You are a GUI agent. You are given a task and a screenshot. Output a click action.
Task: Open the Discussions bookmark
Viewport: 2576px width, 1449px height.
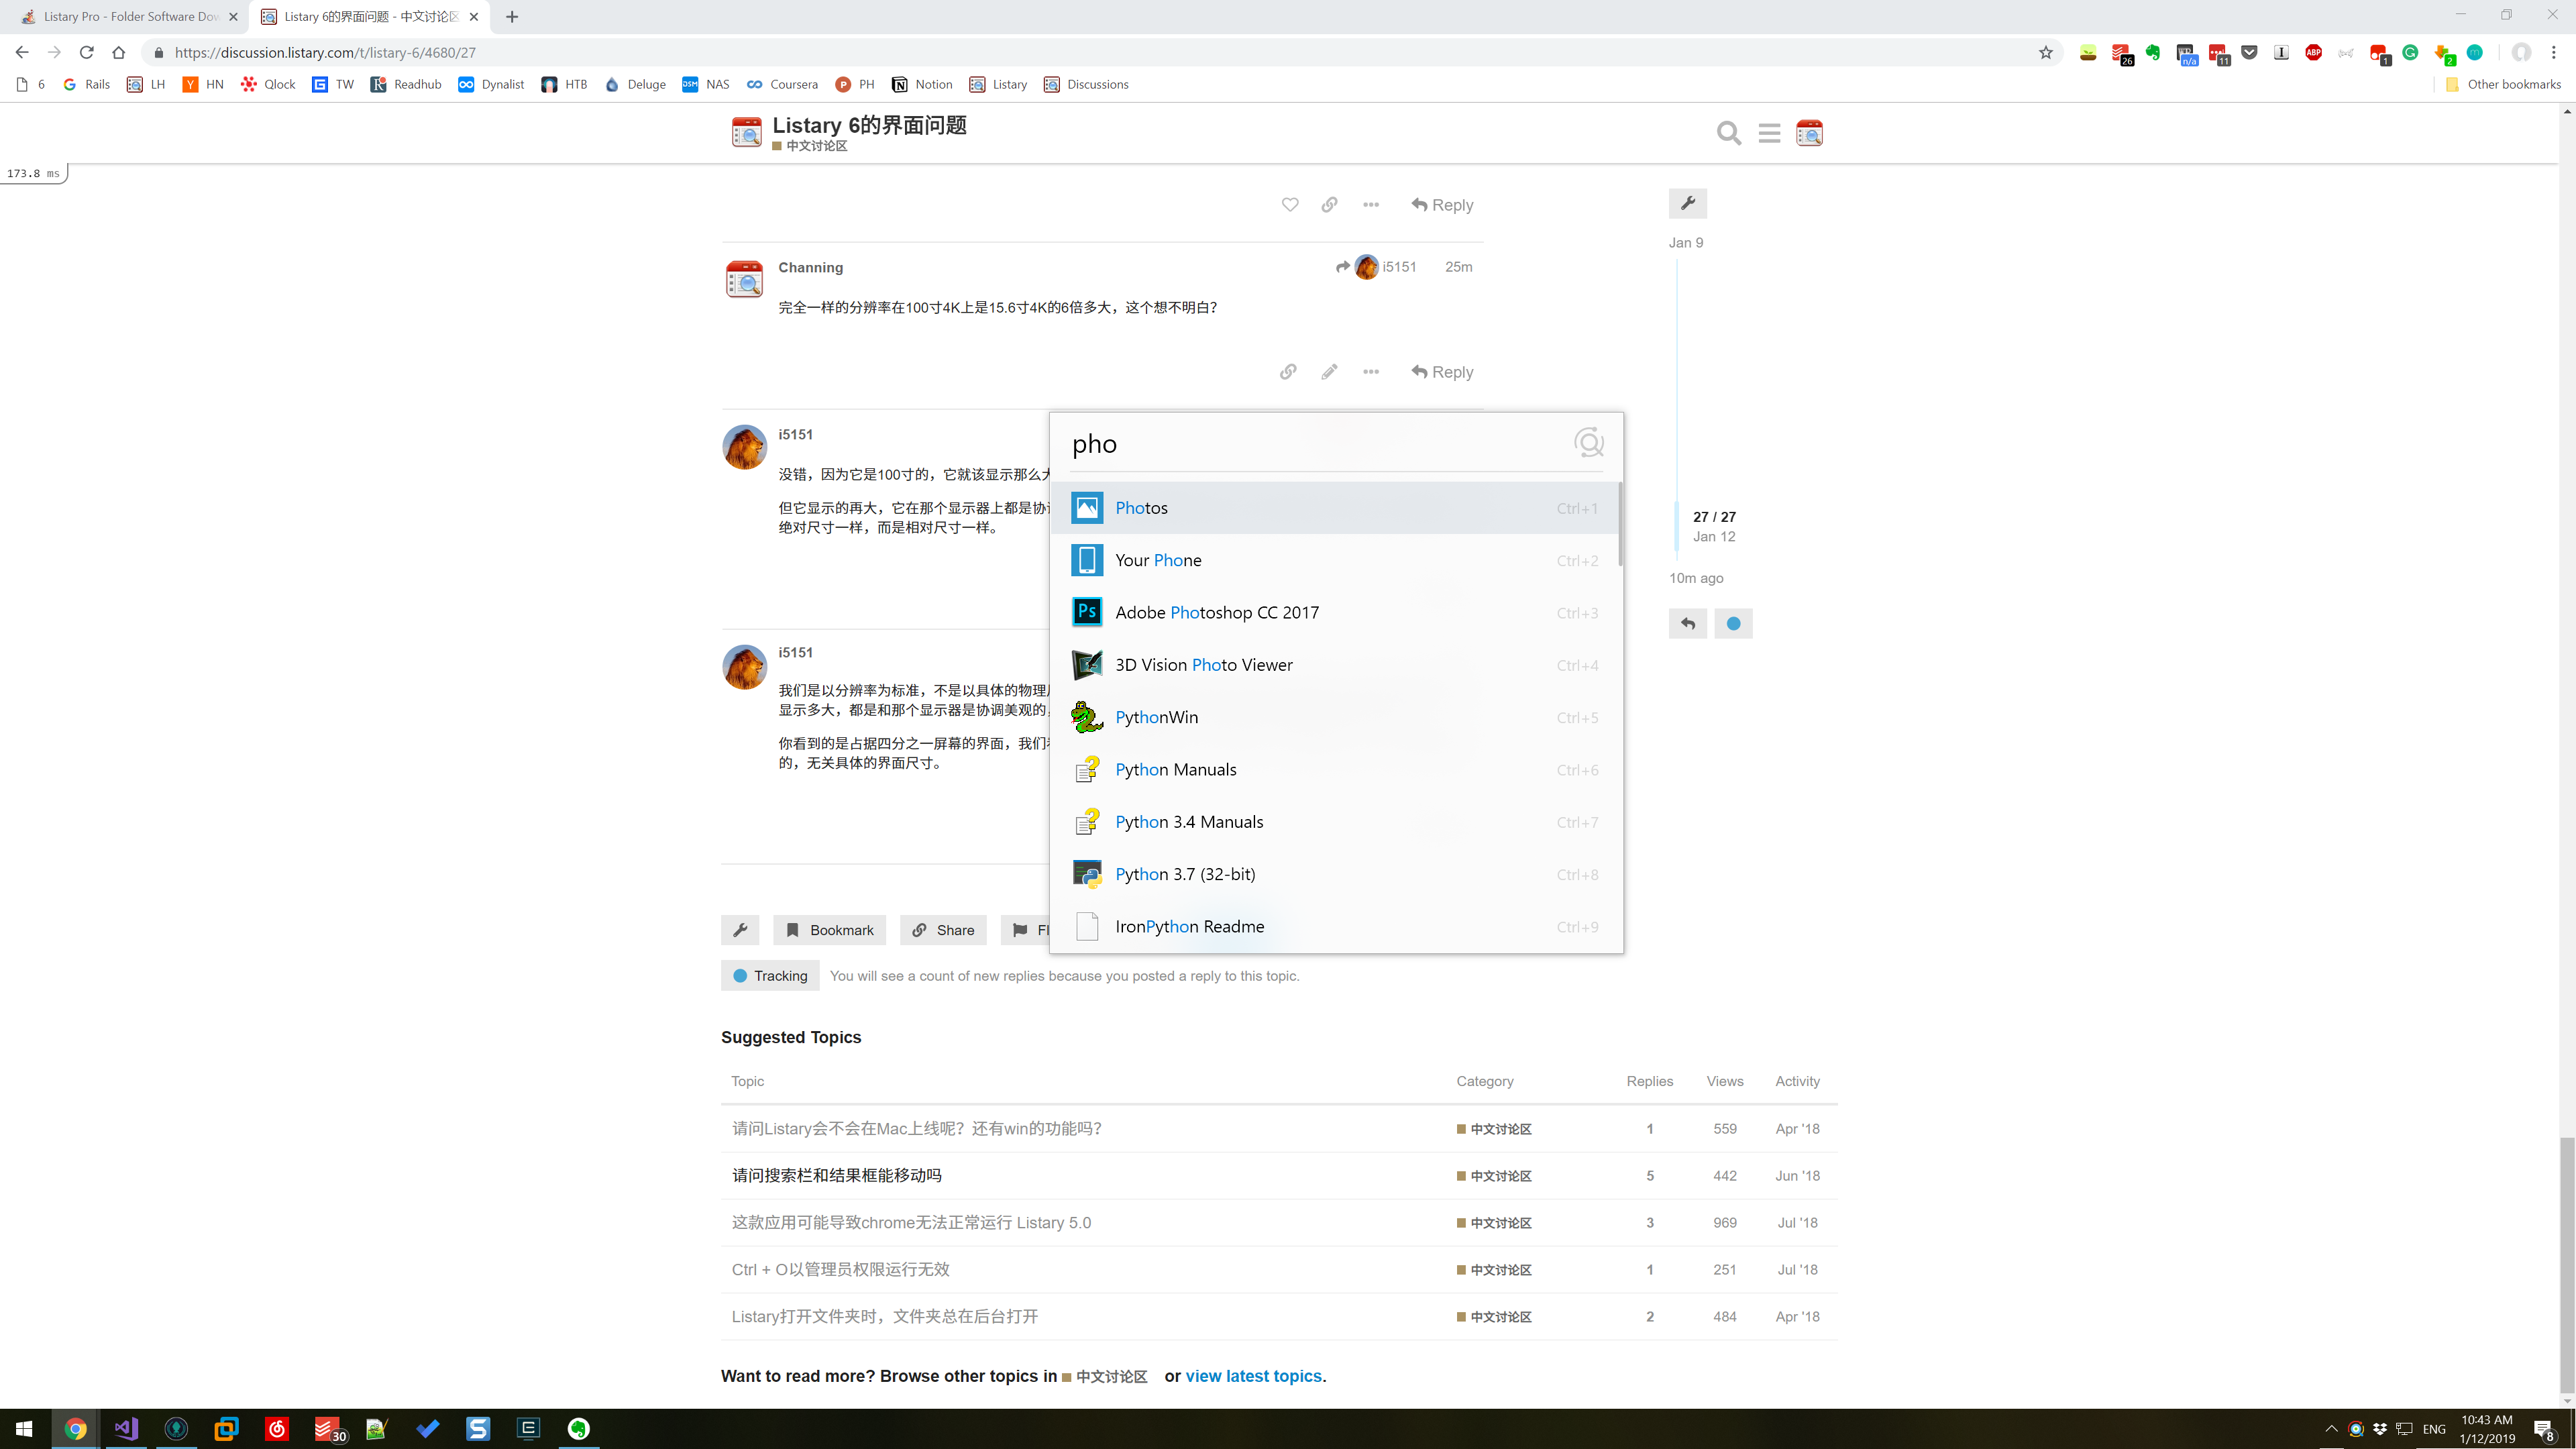tap(1085, 84)
